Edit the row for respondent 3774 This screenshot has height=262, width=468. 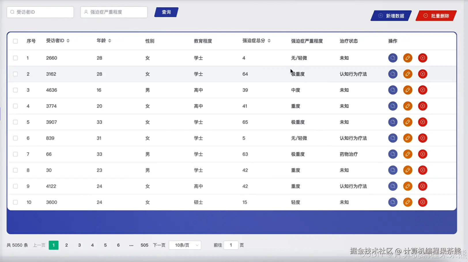pos(408,106)
